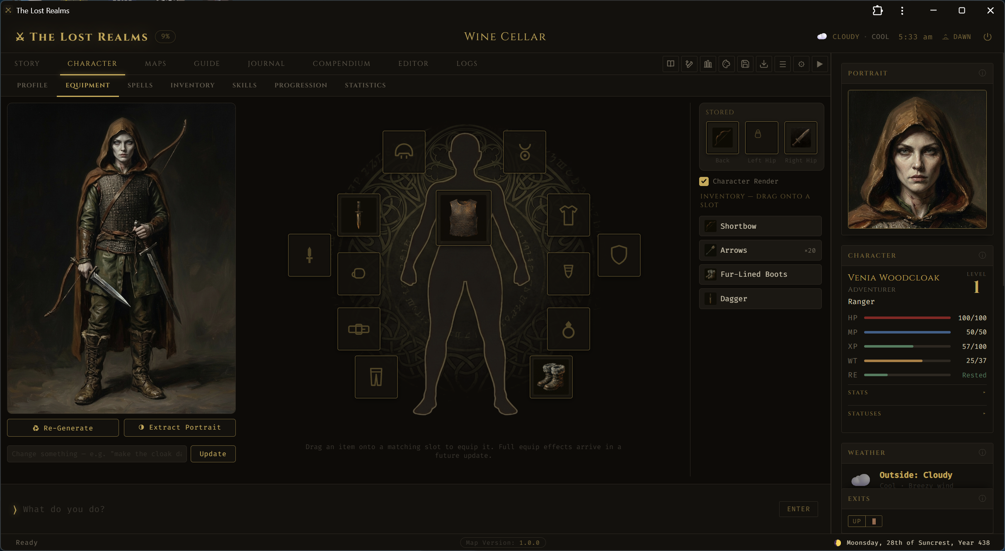This screenshot has height=551, width=1005.
Task: Open the bar chart toolbar icon
Action: pos(708,64)
